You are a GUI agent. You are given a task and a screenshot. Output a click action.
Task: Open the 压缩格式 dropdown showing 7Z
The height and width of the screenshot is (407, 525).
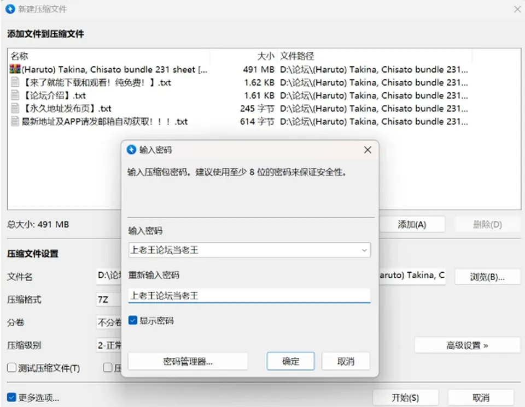108,300
